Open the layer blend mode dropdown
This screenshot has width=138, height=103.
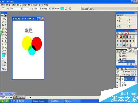click(123, 72)
